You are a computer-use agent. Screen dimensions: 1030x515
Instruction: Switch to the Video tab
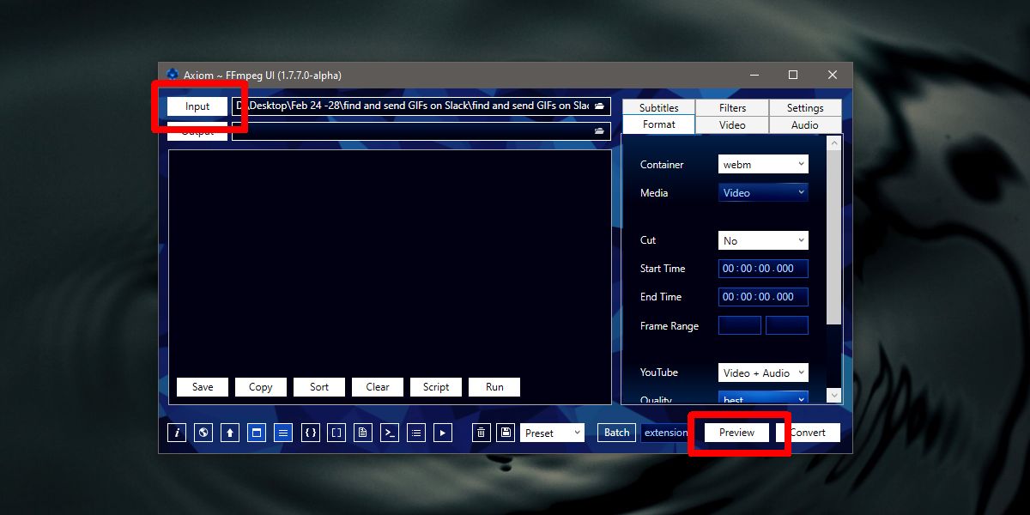point(732,124)
